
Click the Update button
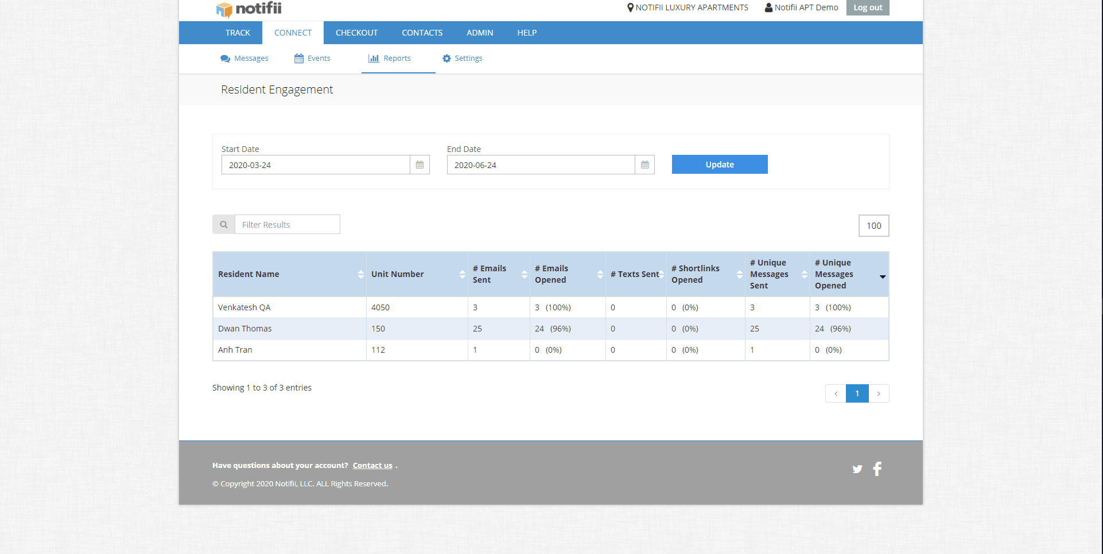(719, 165)
